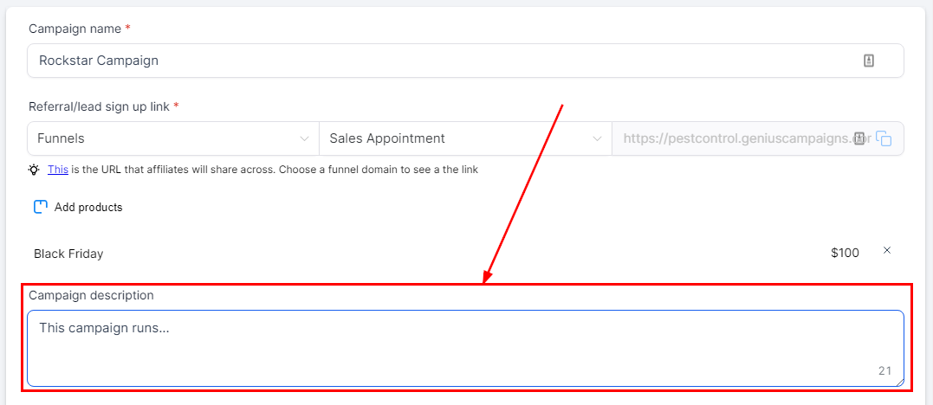933x405 pixels.
Task: Copy the referral sign up link
Action: click(x=884, y=138)
